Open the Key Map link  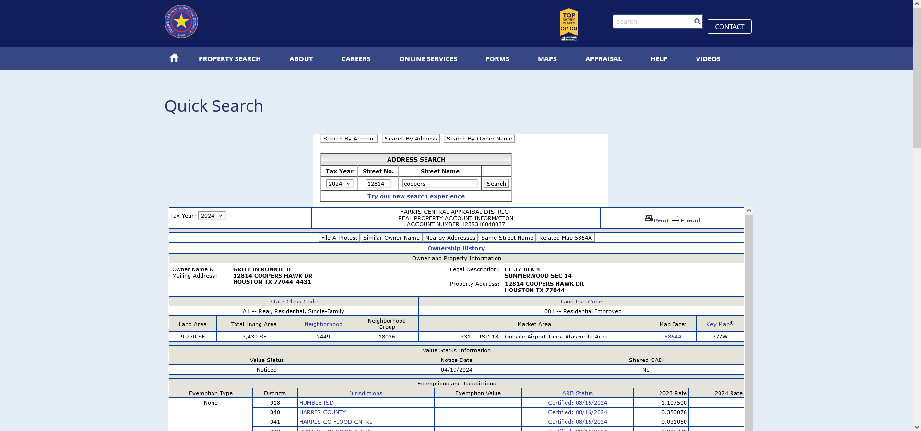tap(718, 324)
